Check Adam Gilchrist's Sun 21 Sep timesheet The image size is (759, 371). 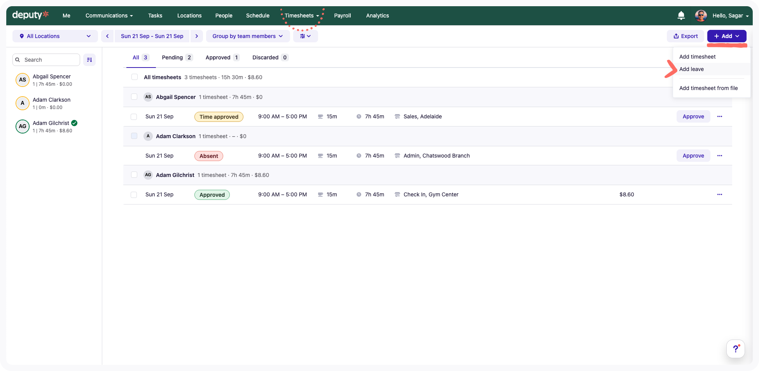[x=134, y=195]
